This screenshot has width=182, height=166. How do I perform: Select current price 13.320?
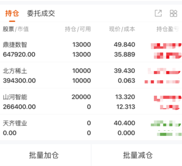point(125,97)
